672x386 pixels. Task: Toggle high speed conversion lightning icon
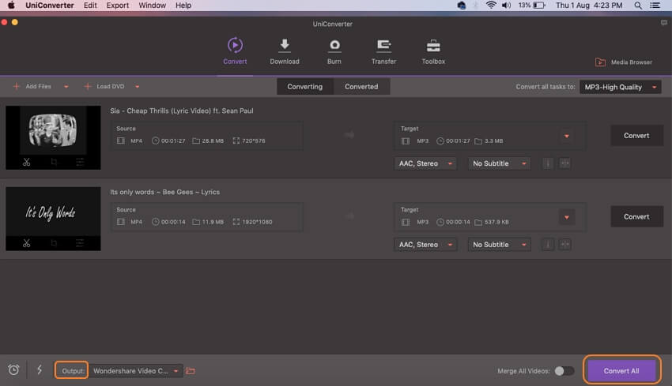(40, 369)
